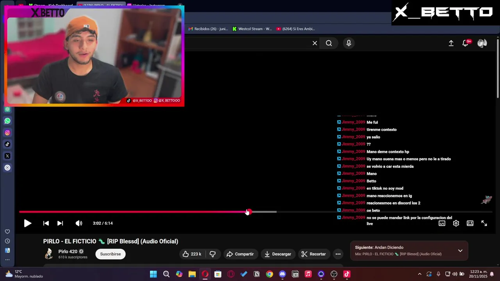Open Windows search from the taskbar

pyautogui.click(x=166, y=274)
